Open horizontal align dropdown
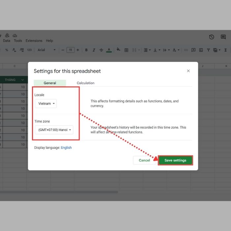The height and width of the screenshot is (231, 231). click(147, 50)
